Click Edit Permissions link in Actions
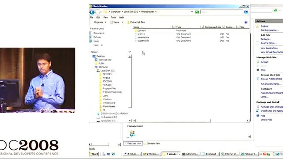 pyautogui.click(x=269, y=30)
